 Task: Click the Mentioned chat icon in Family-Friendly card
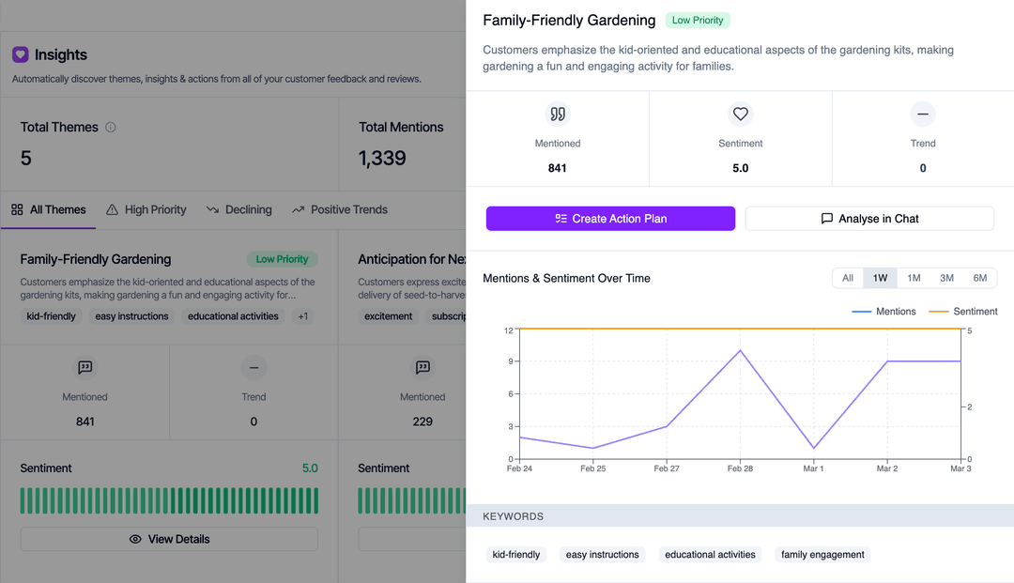click(x=85, y=367)
